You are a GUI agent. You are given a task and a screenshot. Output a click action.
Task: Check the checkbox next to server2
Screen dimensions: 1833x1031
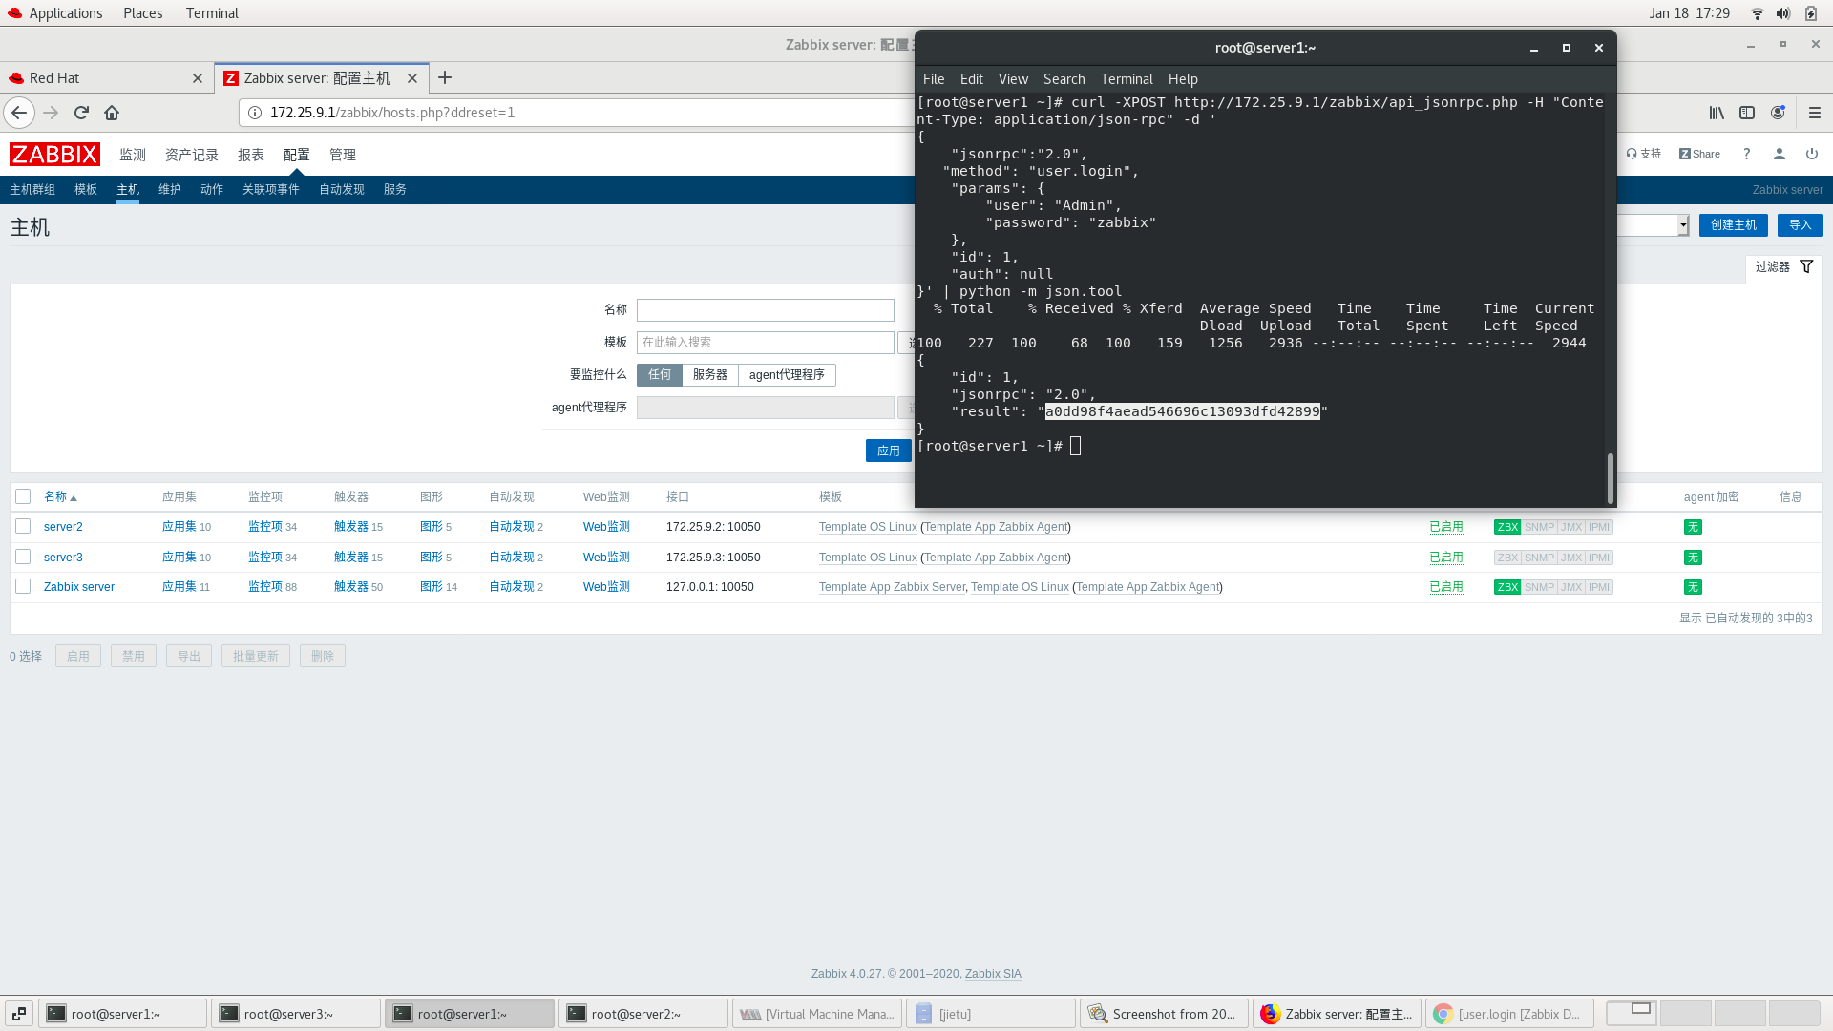(x=23, y=526)
